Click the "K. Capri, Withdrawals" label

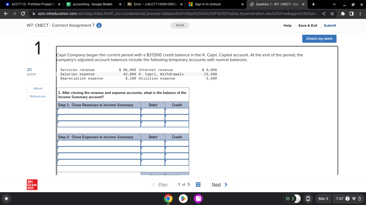pos(161,74)
